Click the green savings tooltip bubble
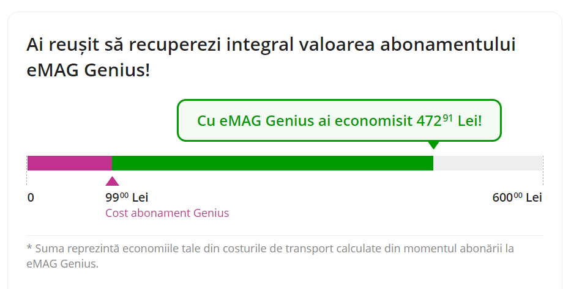Screen dimensions: 571x289 tap(339, 120)
